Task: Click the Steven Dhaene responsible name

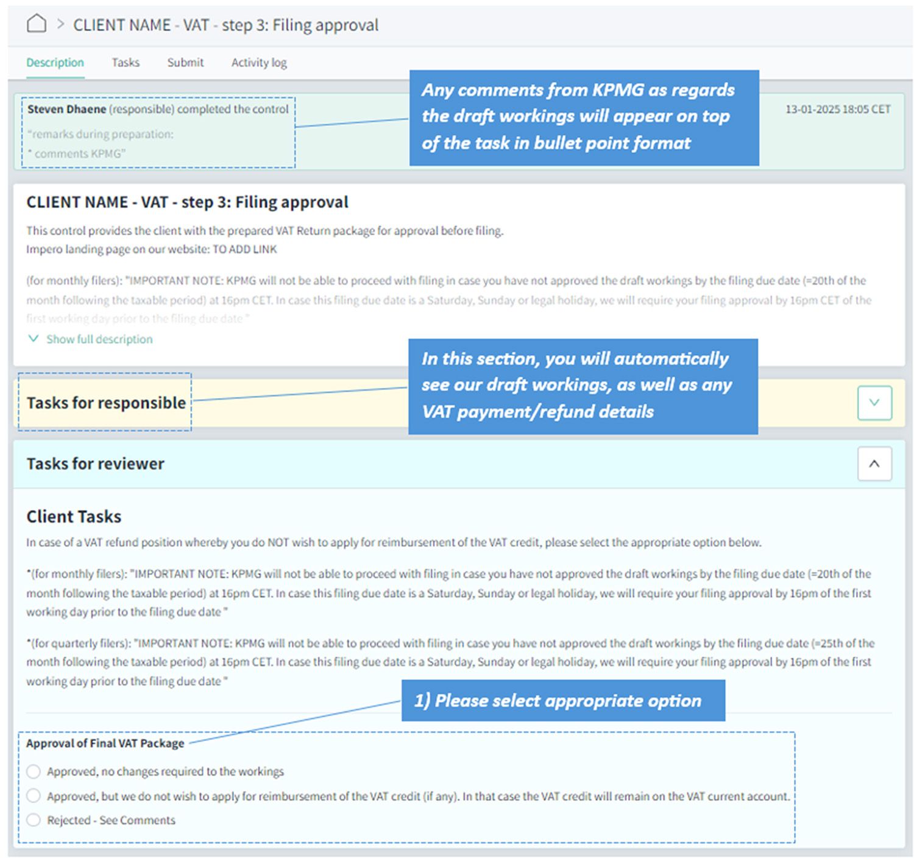Action: [66, 109]
